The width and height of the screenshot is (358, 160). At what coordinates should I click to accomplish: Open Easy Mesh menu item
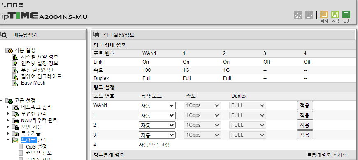(x=33, y=83)
